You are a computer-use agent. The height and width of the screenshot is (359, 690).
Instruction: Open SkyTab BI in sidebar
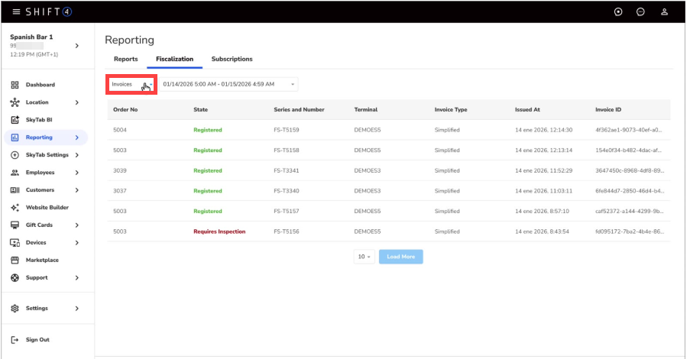pyautogui.click(x=38, y=120)
